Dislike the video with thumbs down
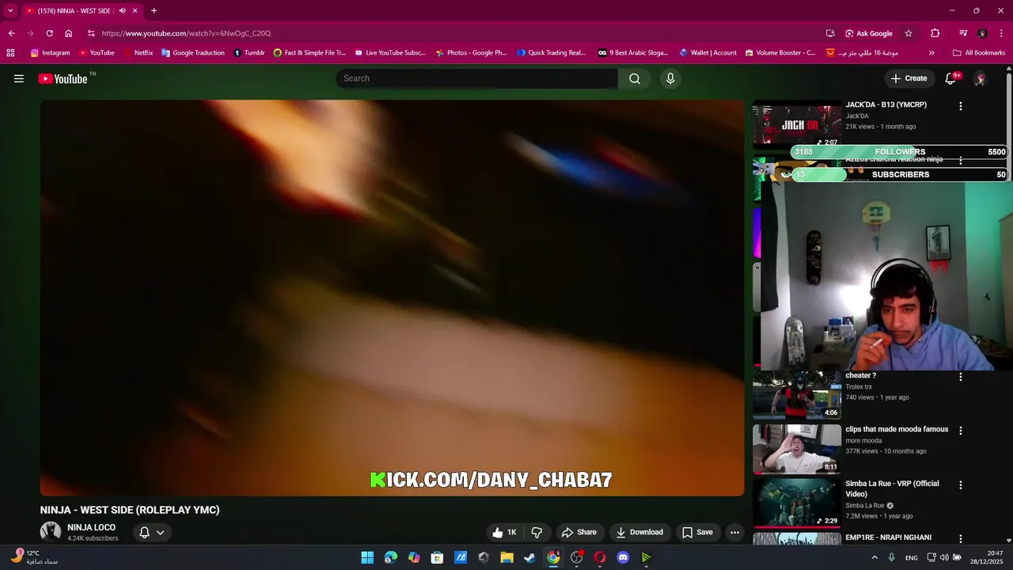This screenshot has width=1013, height=570. 537,532
